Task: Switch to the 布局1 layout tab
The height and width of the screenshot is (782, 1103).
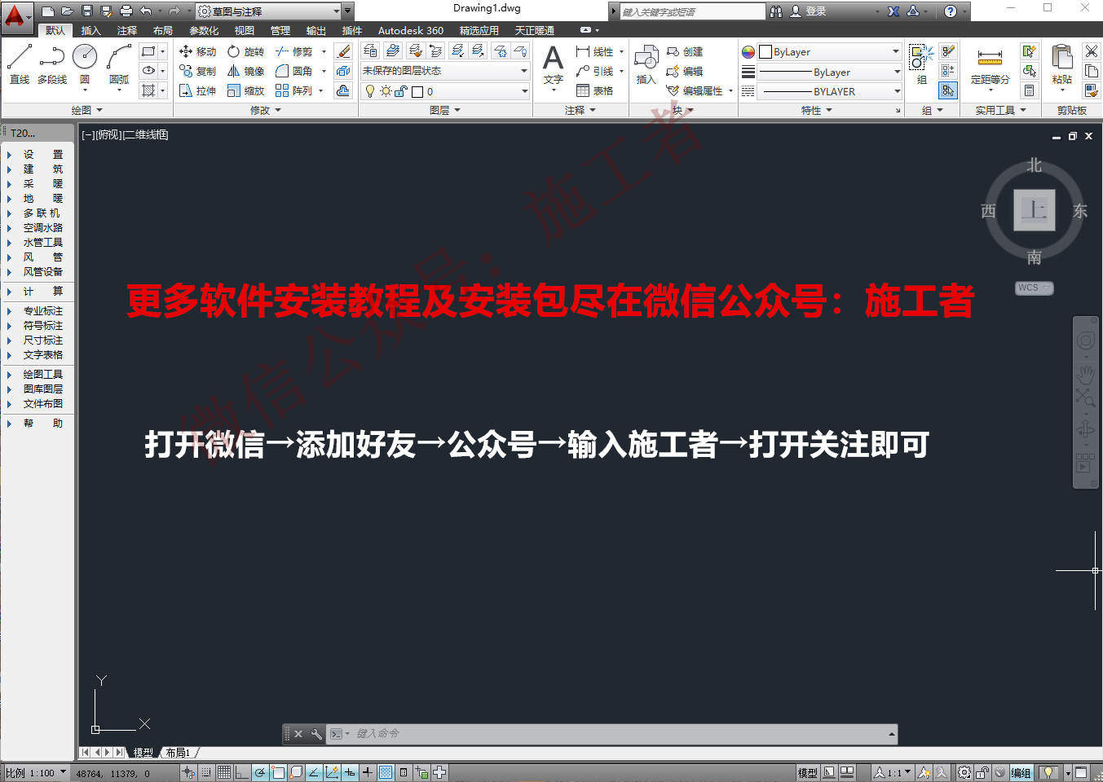Action: click(178, 753)
